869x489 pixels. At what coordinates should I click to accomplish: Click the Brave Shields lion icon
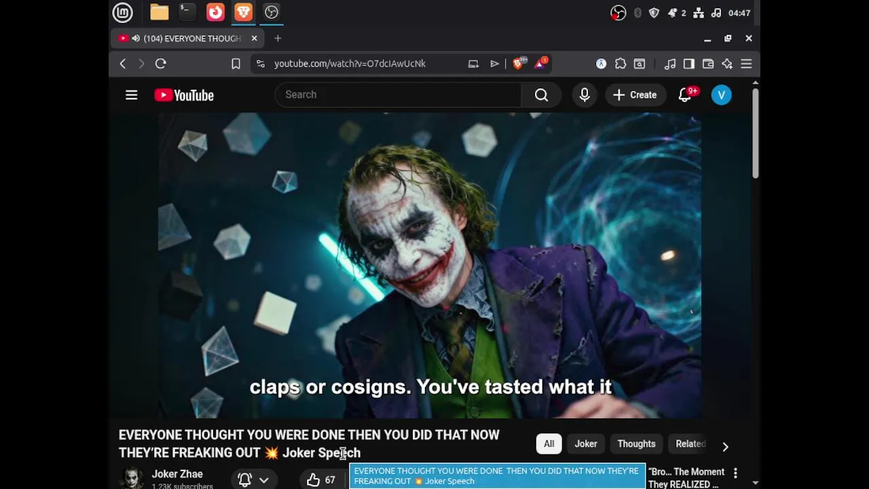point(518,63)
